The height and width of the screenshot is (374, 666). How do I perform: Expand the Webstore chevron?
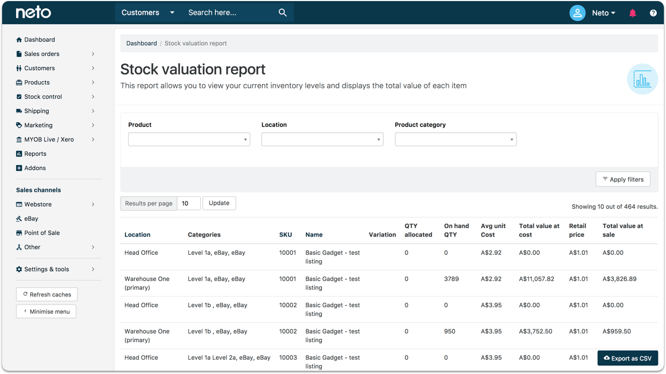tap(93, 205)
